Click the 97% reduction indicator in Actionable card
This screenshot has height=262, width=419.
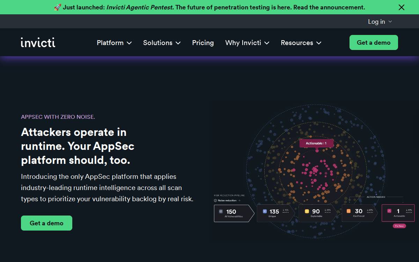click(409, 211)
